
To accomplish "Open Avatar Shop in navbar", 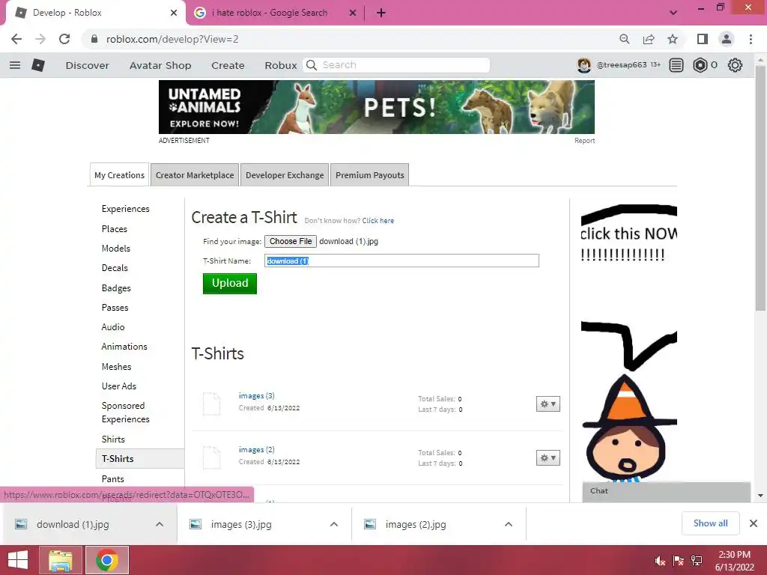I will [x=160, y=65].
